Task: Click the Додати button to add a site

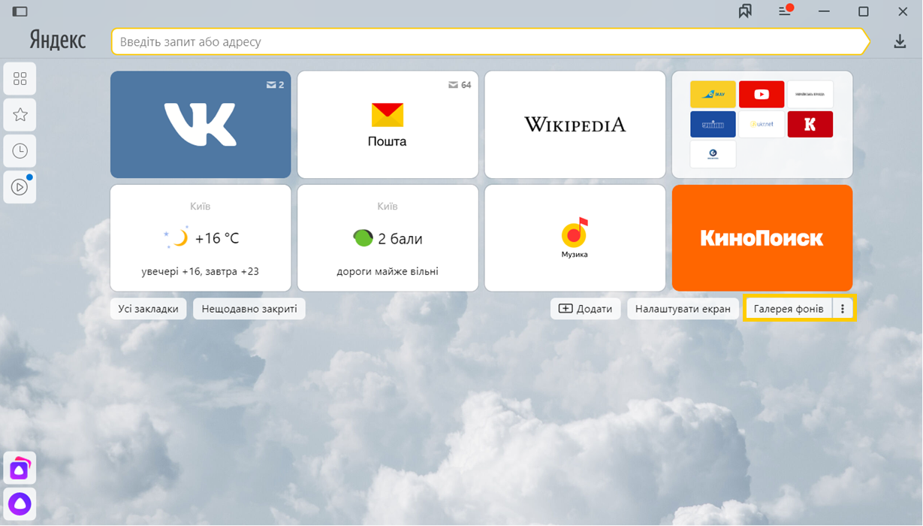Action: (x=586, y=309)
